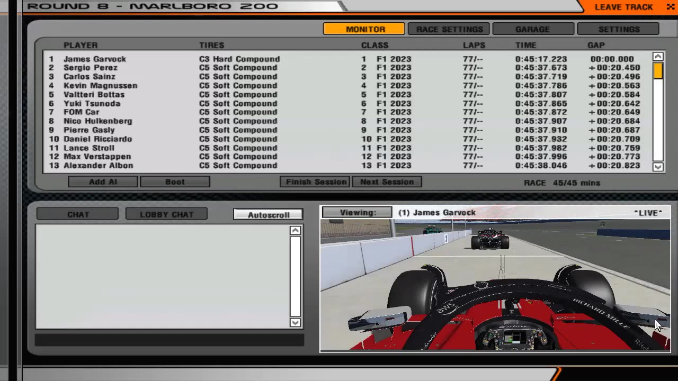Go to the Settings tab
The image size is (678, 381).
619,29
